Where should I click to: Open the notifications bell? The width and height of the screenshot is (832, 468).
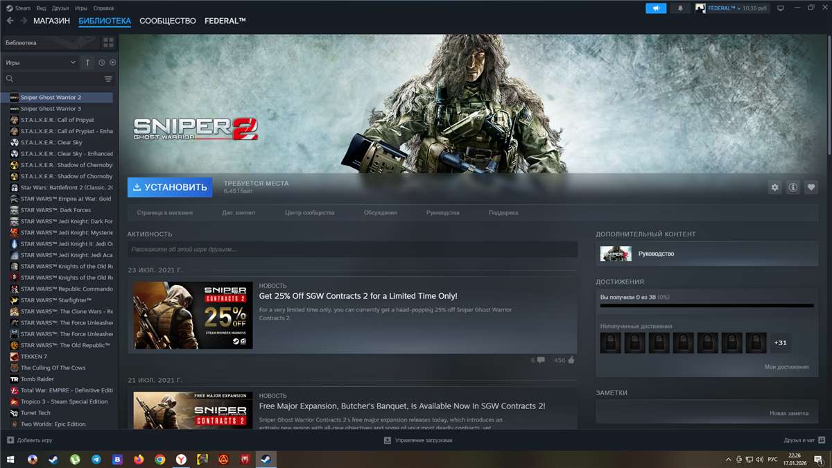(x=679, y=8)
